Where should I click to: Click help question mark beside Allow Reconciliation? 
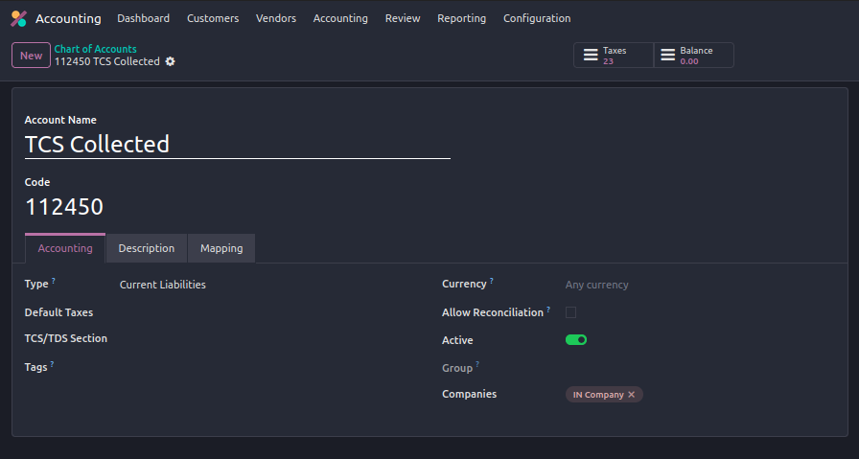[x=548, y=310]
